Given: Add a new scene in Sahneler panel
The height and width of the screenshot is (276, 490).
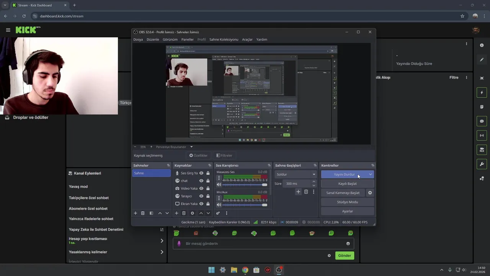Looking at the screenshot, I should [135, 213].
